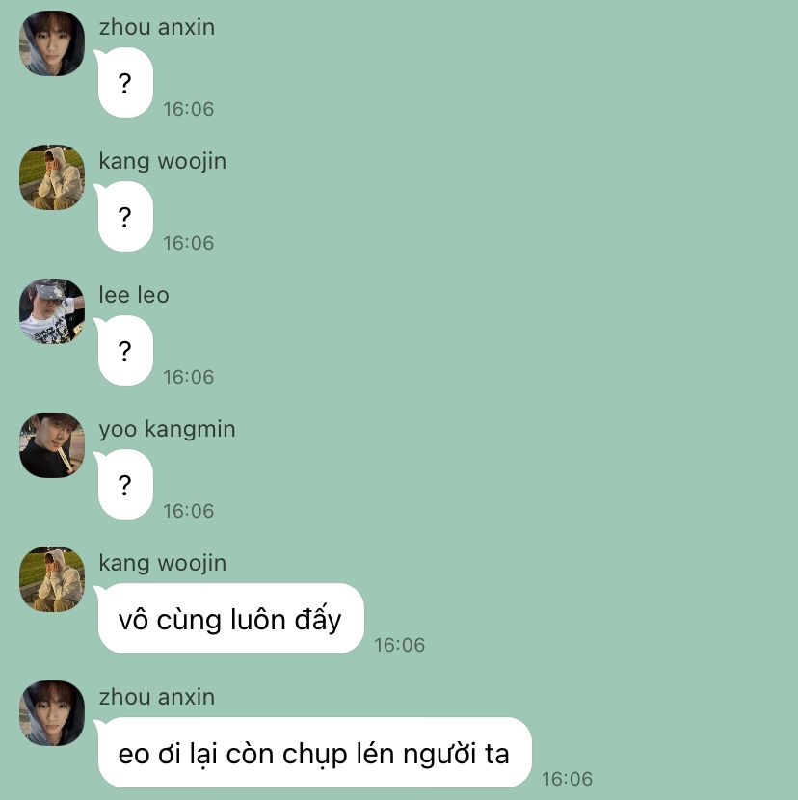
Task: Click the 16:06 timestamp beside 'vô cùng luôn đấy'
Action: [x=400, y=645]
